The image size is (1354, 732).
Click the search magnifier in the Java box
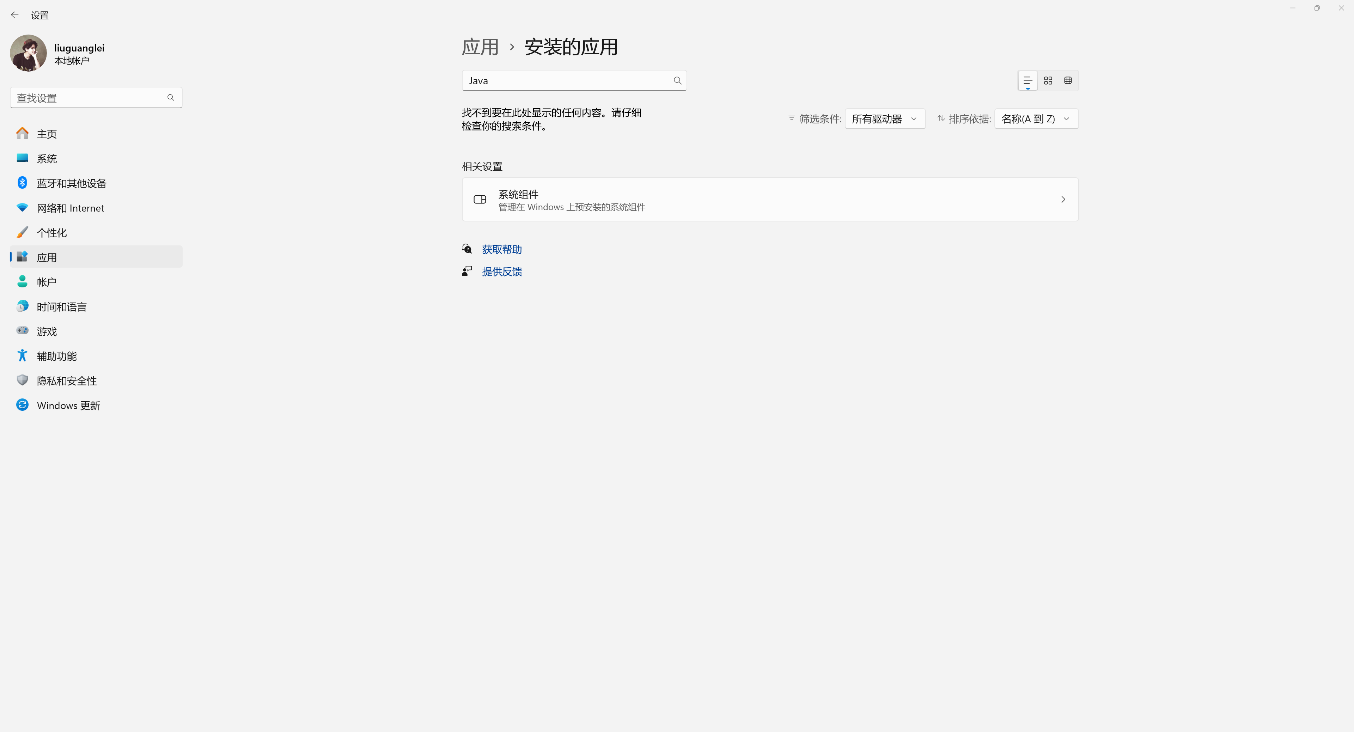pos(677,80)
